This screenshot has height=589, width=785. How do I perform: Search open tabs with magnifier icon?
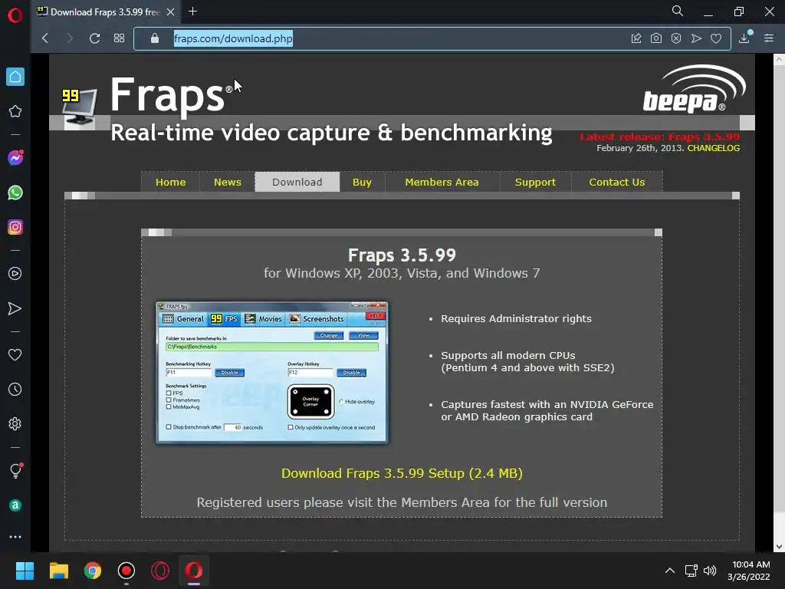678,11
